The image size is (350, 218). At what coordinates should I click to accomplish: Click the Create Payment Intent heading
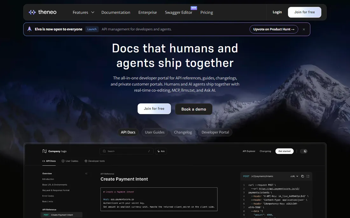point(124,179)
